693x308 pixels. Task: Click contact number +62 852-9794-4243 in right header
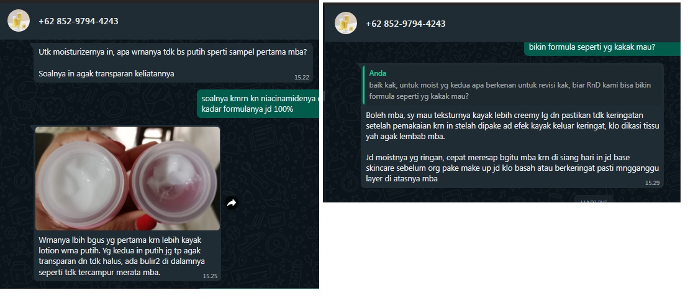(405, 24)
